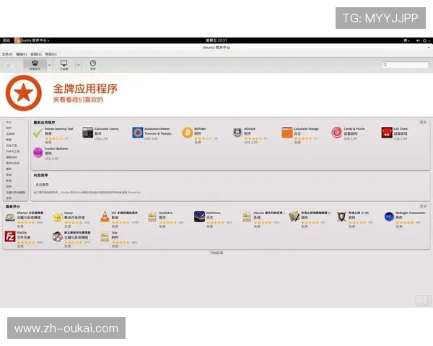Click the Themes & Tweaks category text
433x346 pixels.
pos(158,133)
